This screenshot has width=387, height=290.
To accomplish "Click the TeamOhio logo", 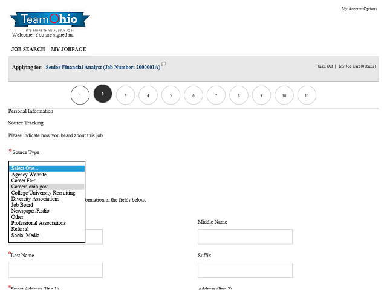I will 50,21.
